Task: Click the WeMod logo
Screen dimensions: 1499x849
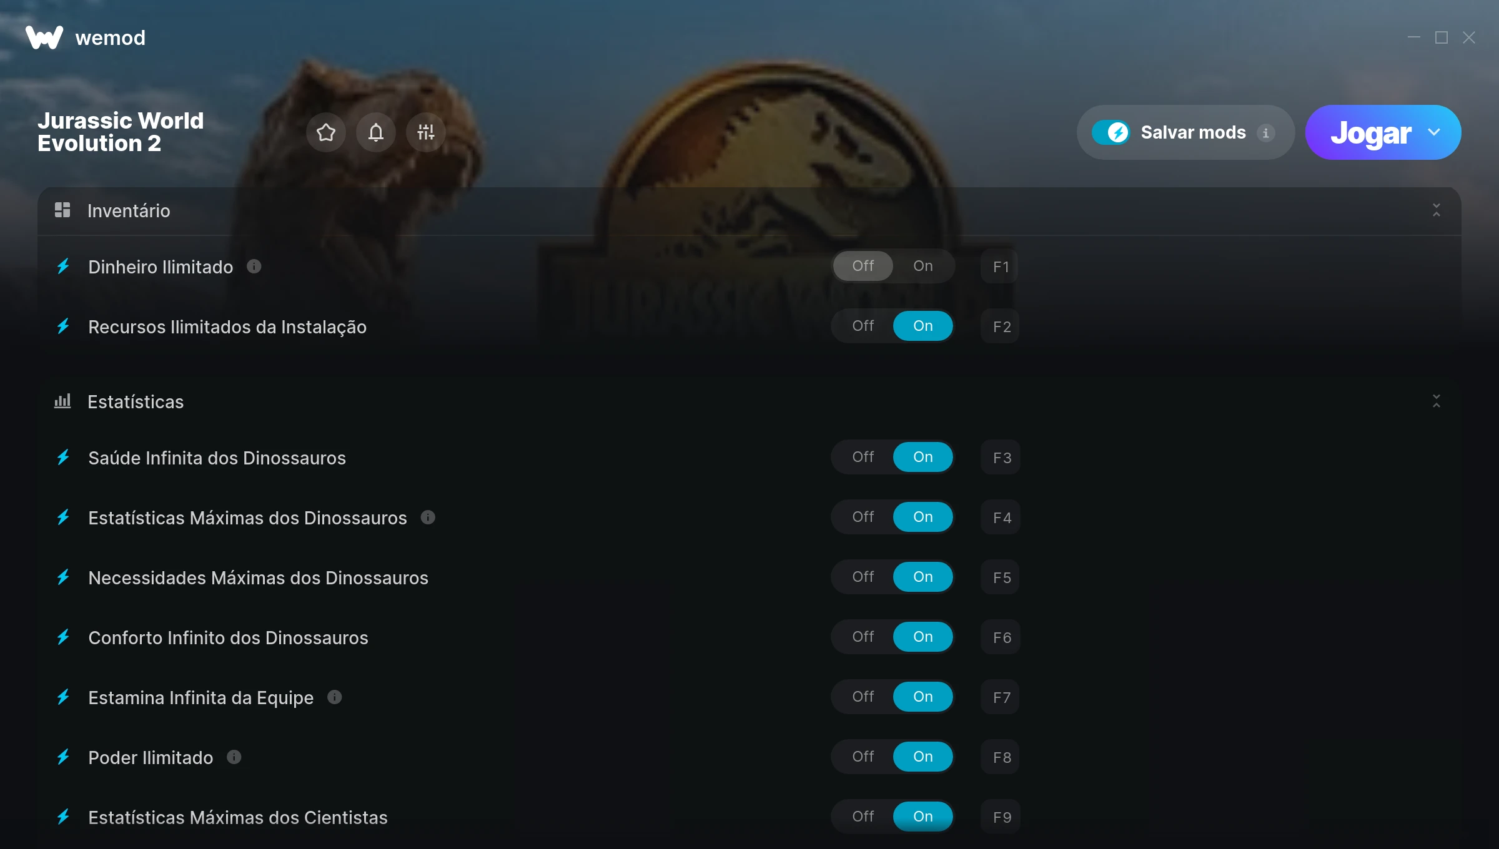Action: point(44,37)
